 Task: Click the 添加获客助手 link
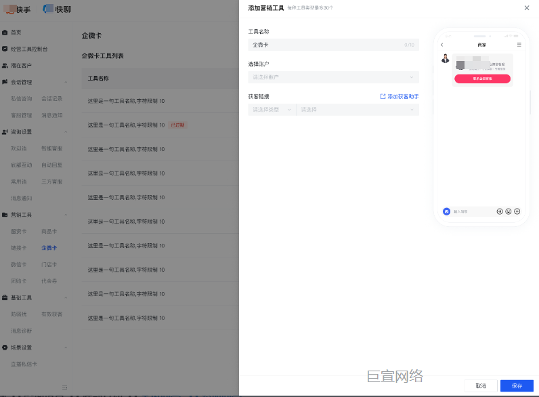[x=403, y=97]
